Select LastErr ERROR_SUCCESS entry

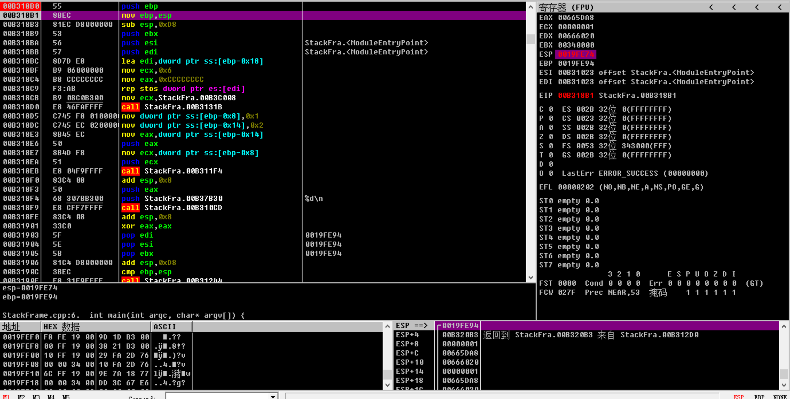[635, 173]
